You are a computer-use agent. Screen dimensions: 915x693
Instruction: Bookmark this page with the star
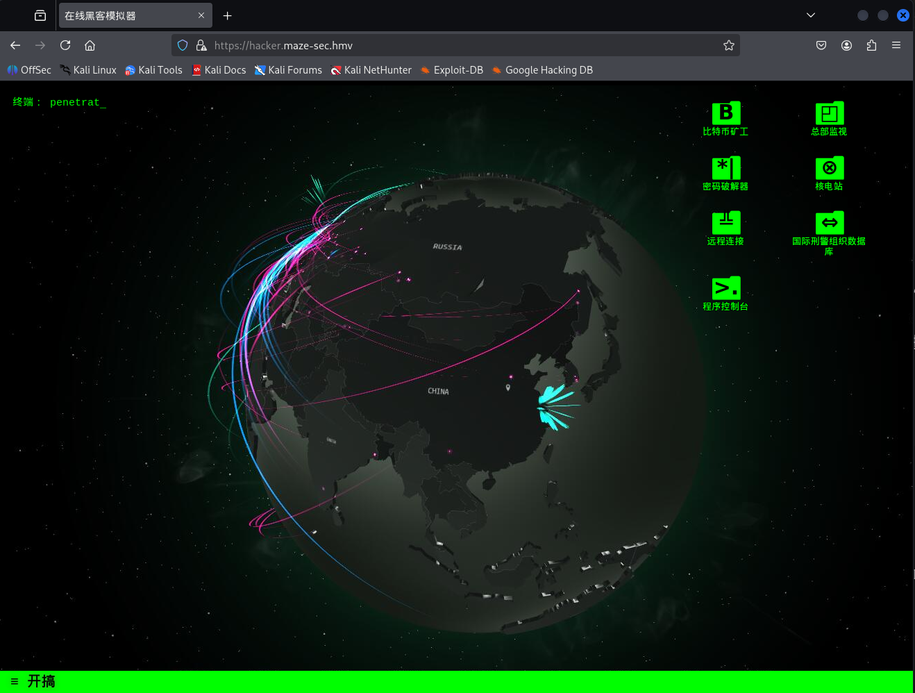point(728,45)
